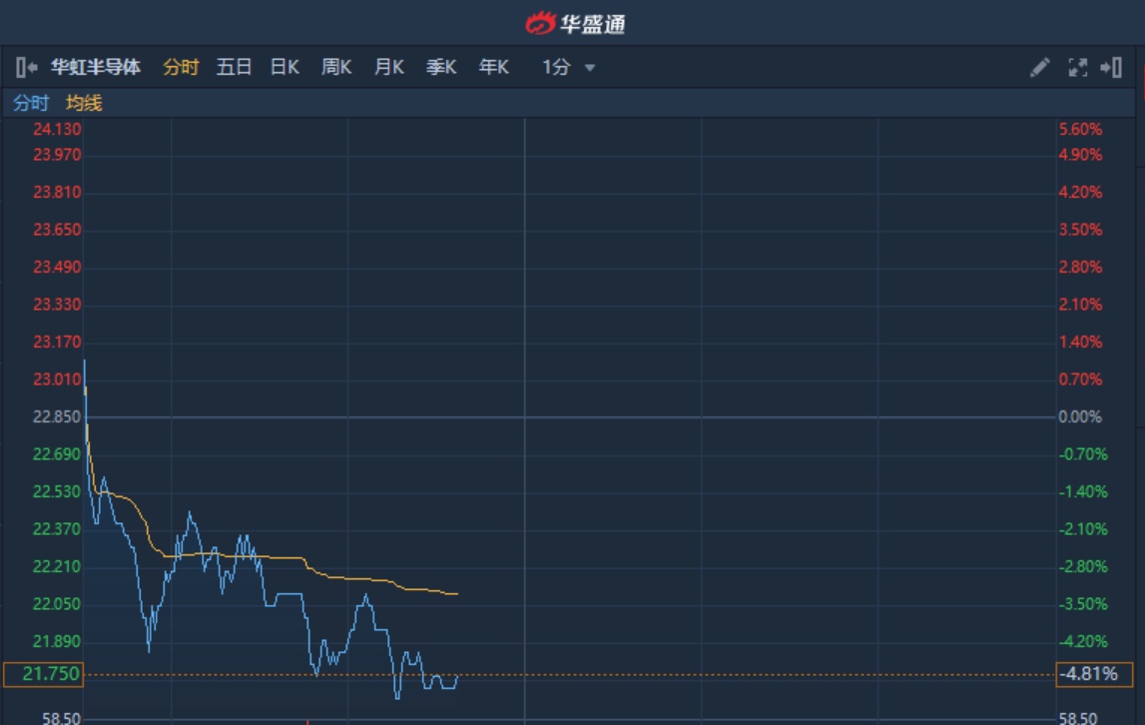The image size is (1145, 725).
Task: Select the pencil drawing tool
Action: tap(1040, 68)
